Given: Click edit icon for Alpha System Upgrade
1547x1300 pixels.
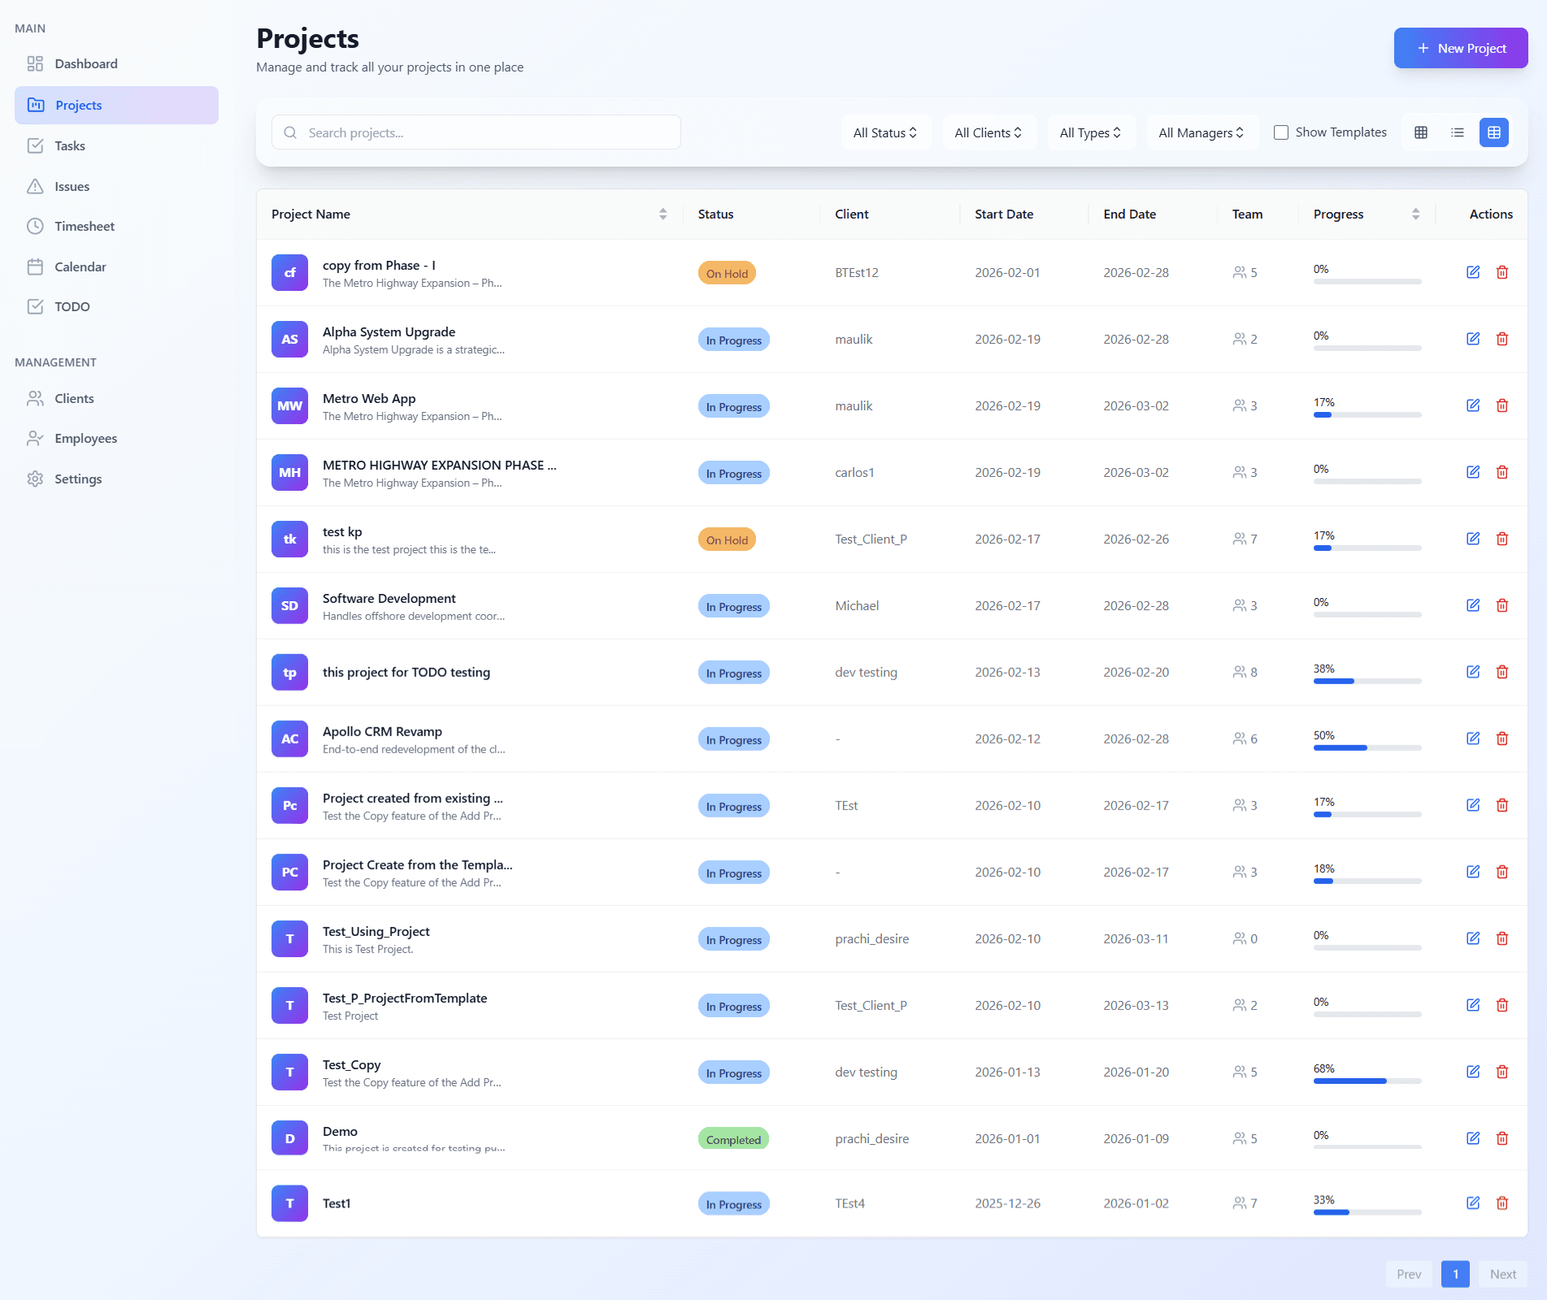Looking at the screenshot, I should point(1472,339).
